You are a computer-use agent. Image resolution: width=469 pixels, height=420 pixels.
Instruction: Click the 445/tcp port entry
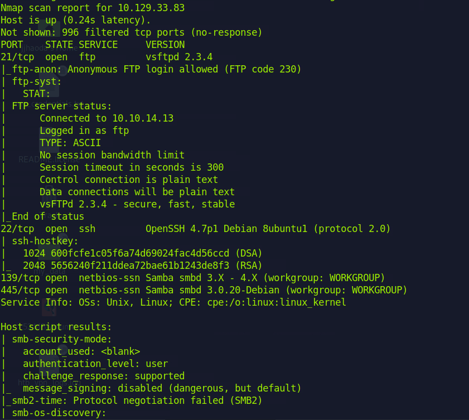click(x=20, y=290)
